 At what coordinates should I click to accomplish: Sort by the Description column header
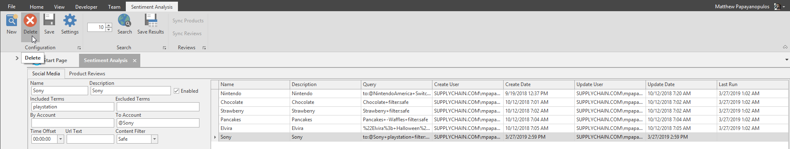[325, 84]
